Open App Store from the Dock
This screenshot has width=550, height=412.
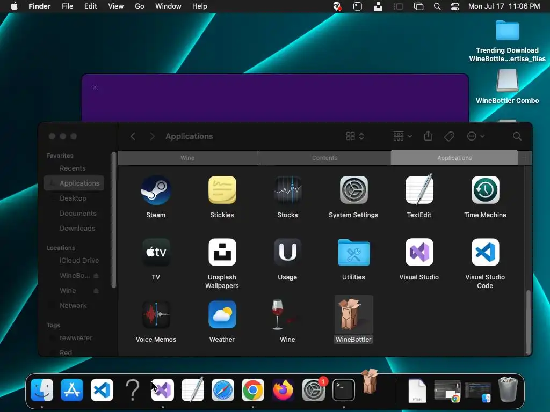[72, 390]
